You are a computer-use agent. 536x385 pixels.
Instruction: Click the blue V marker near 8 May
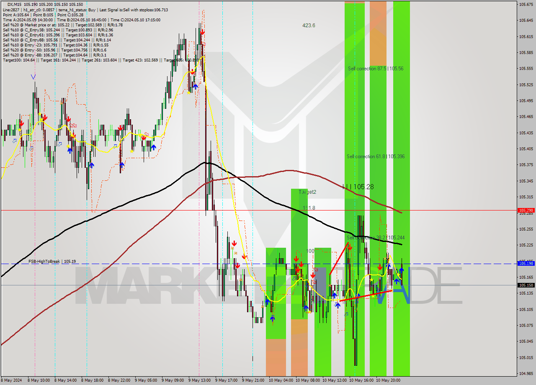(33, 77)
